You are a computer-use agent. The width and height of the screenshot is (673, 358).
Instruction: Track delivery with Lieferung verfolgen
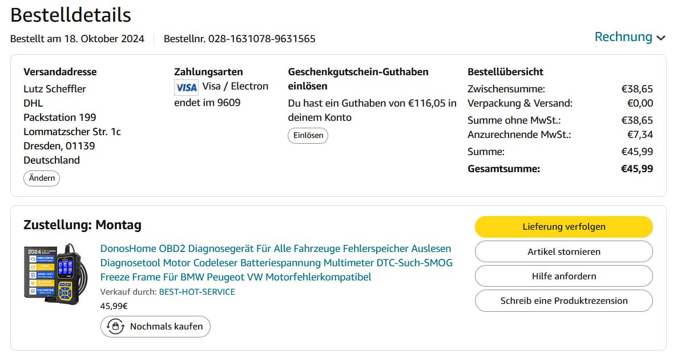coord(563,226)
